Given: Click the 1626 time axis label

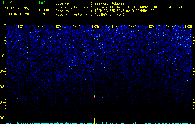Looking at the screenshot, I should (x=114, y=27).
